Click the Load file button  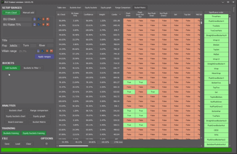(x=18, y=144)
